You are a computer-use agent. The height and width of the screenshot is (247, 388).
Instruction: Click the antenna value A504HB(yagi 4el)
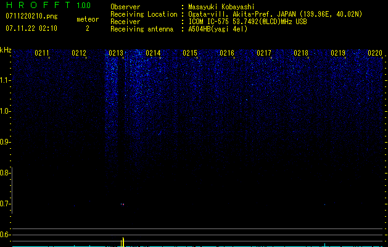(x=218, y=29)
